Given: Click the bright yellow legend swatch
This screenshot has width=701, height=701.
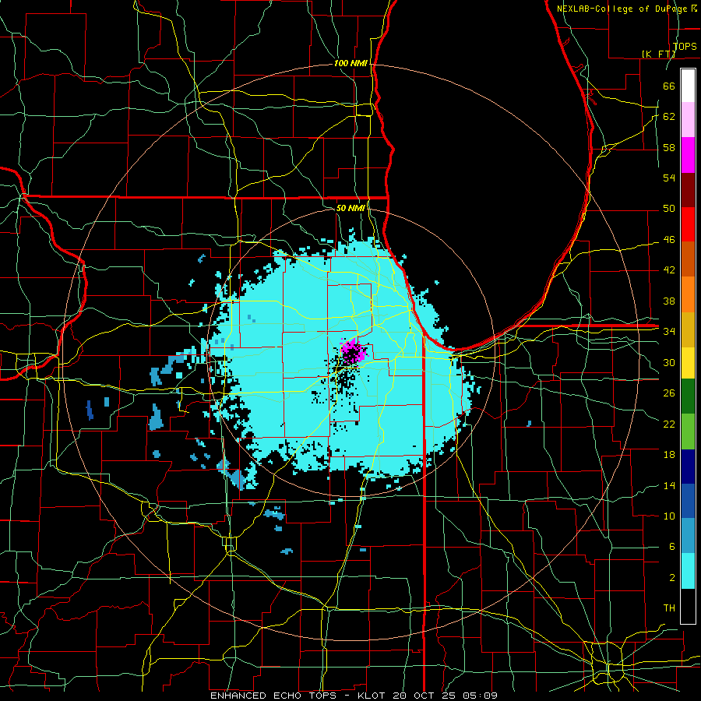Looking at the screenshot, I should coord(688,362).
